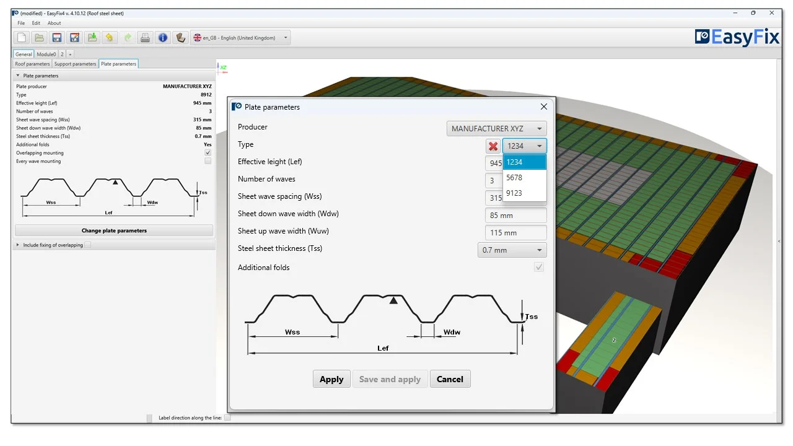
Task: Enable the Every wave mounting checkbox
Action: (208, 161)
